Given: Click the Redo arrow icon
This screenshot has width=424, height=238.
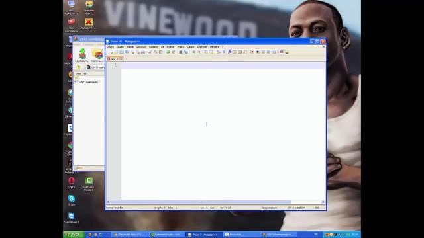Looking at the screenshot, I should 174,52.
